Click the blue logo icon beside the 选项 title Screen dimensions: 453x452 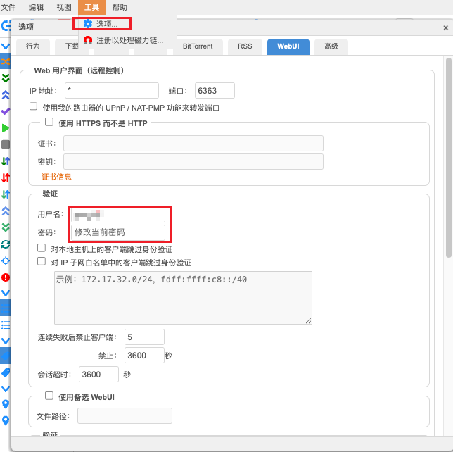[6, 26]
